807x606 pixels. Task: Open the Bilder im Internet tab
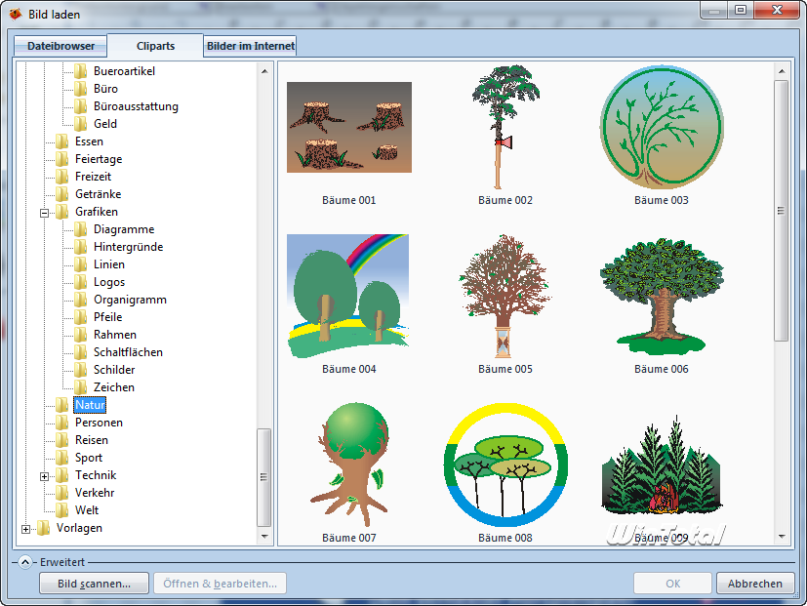coord(250,46)
